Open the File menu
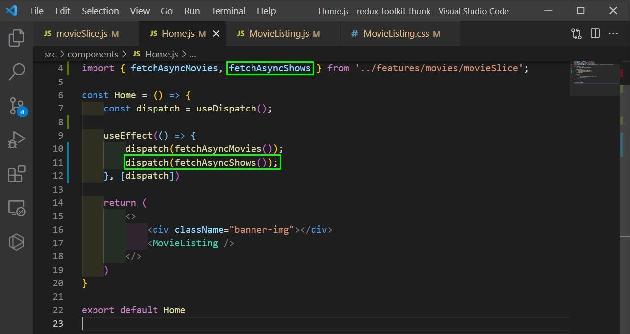Image resolution: width=630 pixels, height=334 pixels. [37, 11]
